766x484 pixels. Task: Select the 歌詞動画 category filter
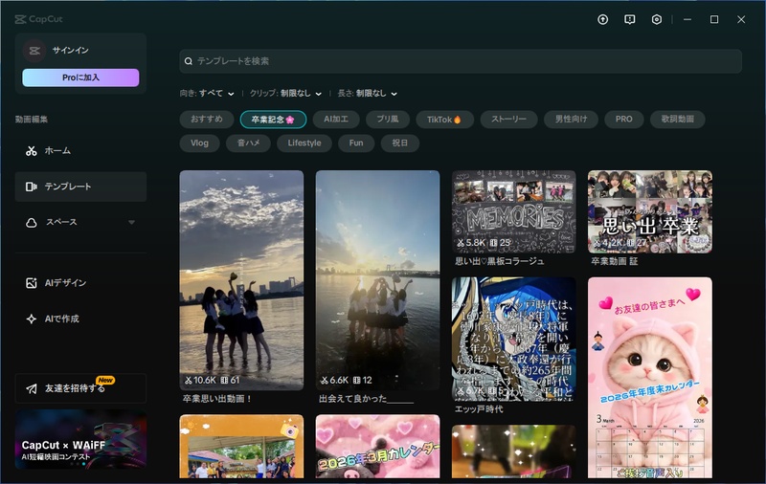pos(677,120)
